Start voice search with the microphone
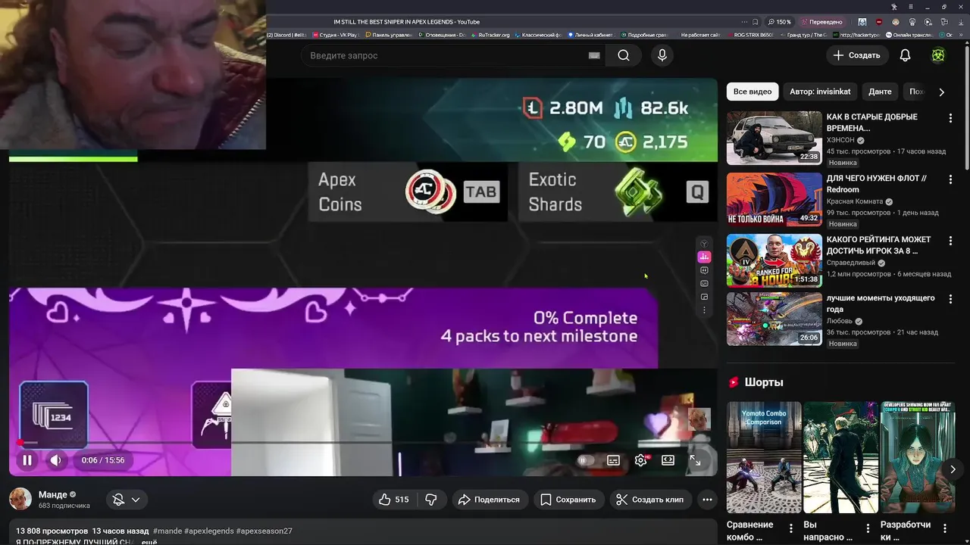Image resolution: width=970 pixels, height=545 pixels. (662, 55)
